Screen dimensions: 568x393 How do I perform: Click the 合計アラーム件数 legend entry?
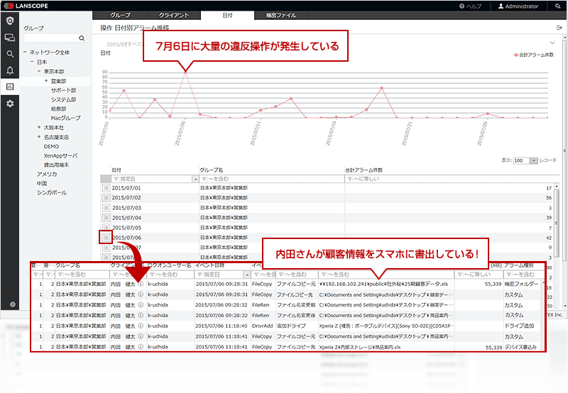pyautogui.click(x=534, y=55)
